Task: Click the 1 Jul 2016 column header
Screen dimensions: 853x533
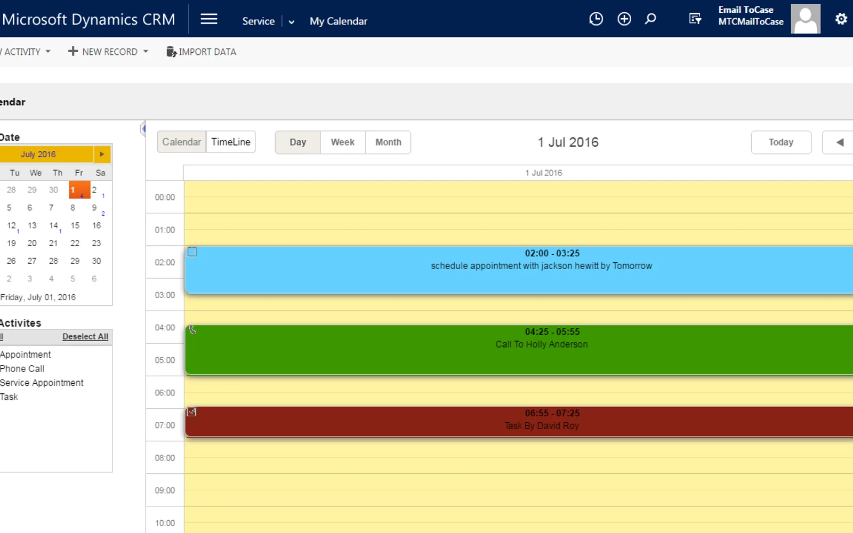Action: click(543, 173)
